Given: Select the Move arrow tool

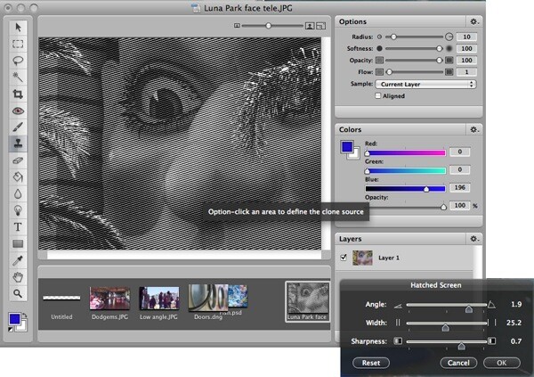Looking at the screenshot, I should point(18,27).
